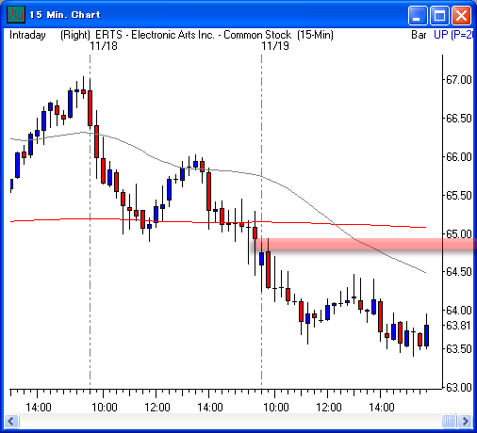Minimize the 15 Min. Chart window
Viewport: 477px width, 433px height.
tap(418, 15)
